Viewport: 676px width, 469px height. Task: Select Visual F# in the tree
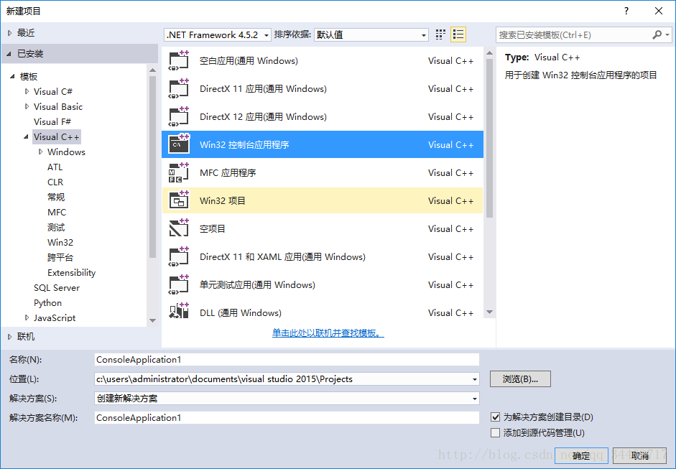[x=52, y=121]
